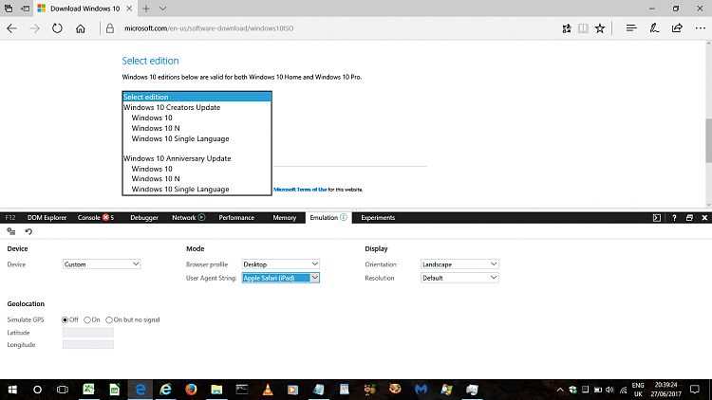Select the Emulation tab
The image size is (712, 400).
pos(328,218)
